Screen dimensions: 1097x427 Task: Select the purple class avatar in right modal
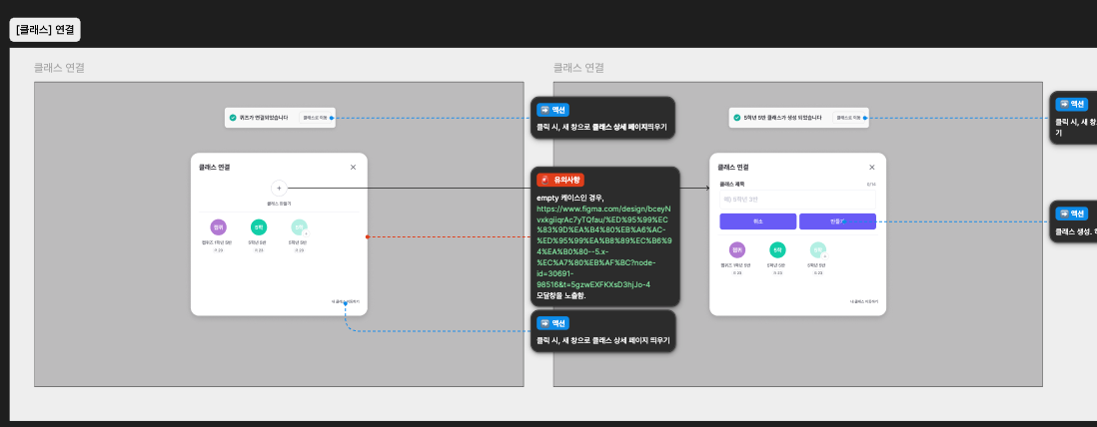[737, 249]
